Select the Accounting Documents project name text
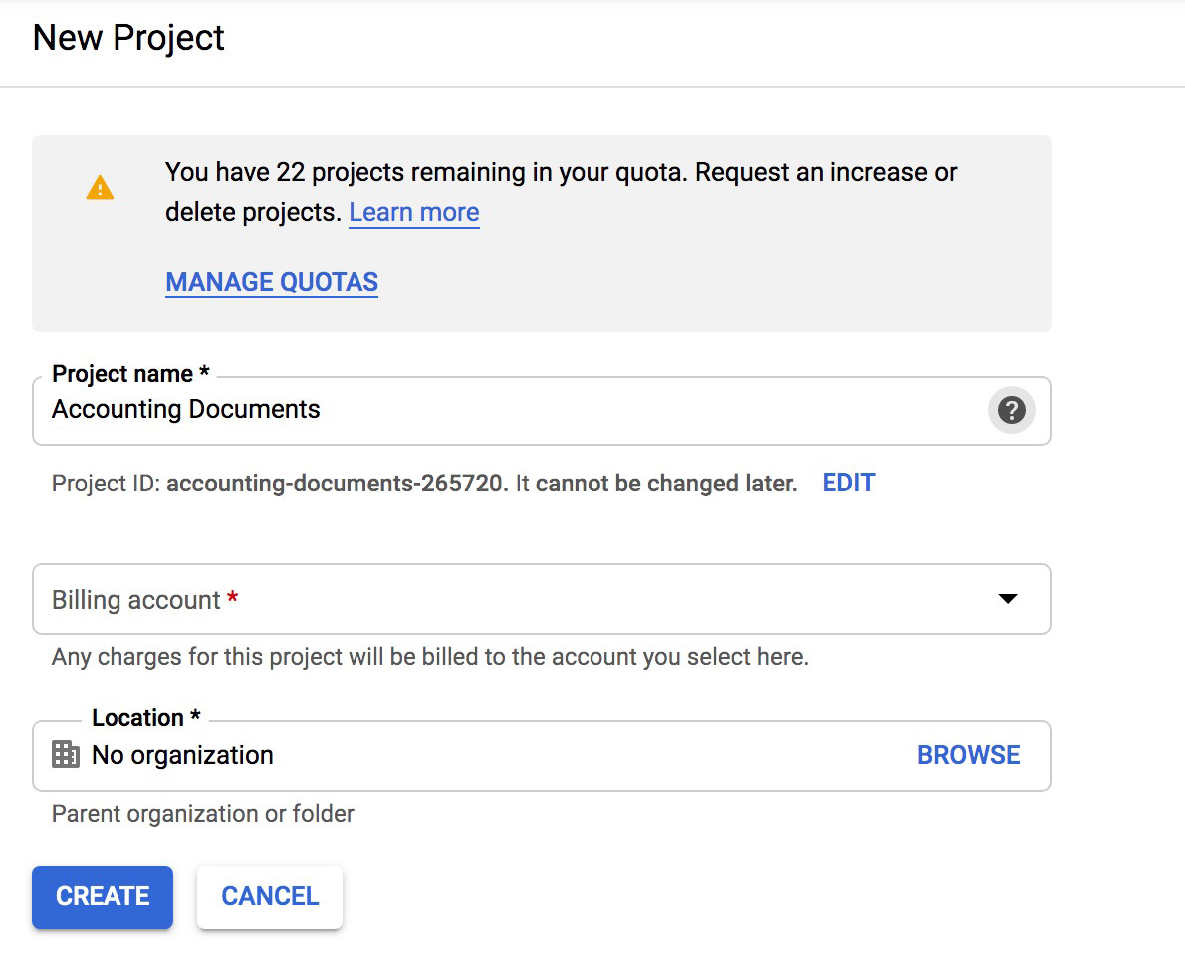The image size is (1185, 975). (x=185, y=409)
